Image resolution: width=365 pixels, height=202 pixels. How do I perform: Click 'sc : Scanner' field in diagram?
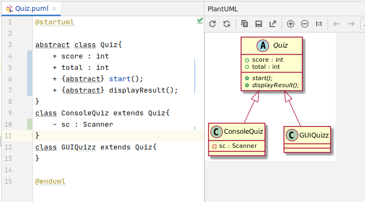pos(238,146)
